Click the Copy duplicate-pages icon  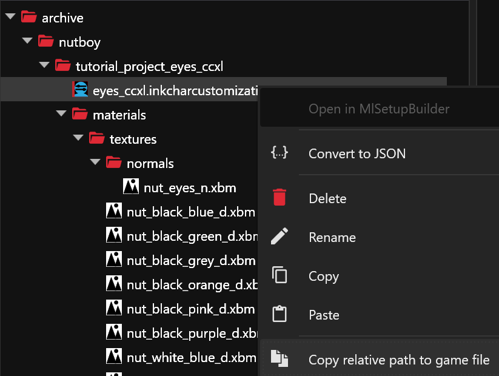(280, 275)
